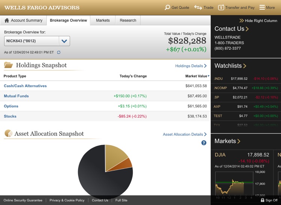The image size is (281, 205).
Task: Click the Asset Allocation pie icon
Action: (8, 134)
